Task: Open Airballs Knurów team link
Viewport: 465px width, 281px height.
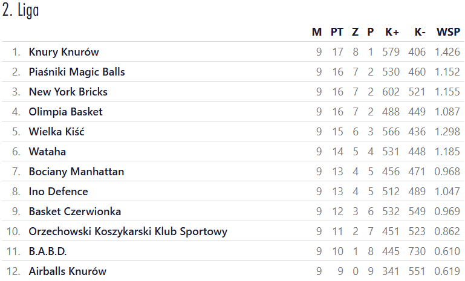Action: (x=67, y=271)
